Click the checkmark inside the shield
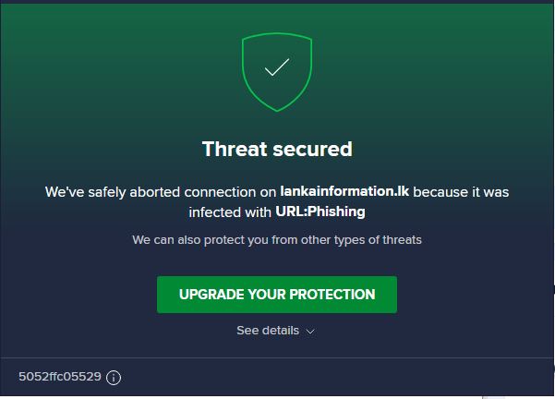555x399 pixels. point(276,68)
